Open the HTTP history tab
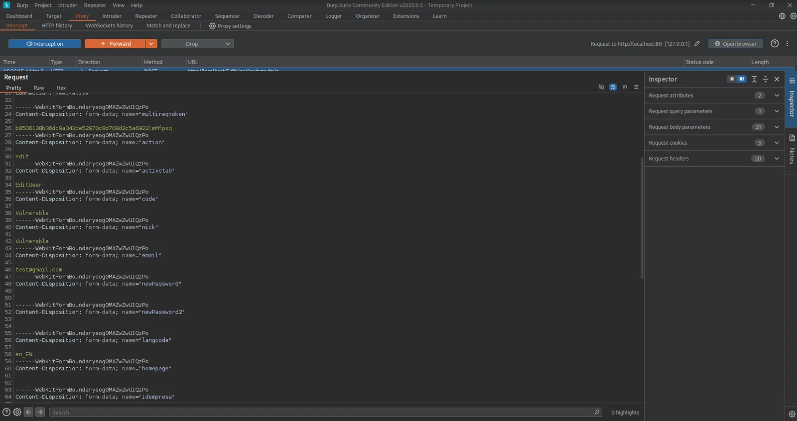 (x=57, y=26)
